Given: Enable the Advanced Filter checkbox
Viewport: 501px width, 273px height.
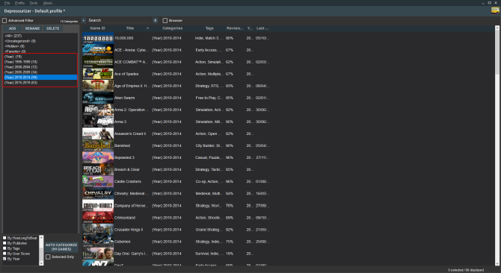Looking at the screenshot, I should (x=4, y=20).
